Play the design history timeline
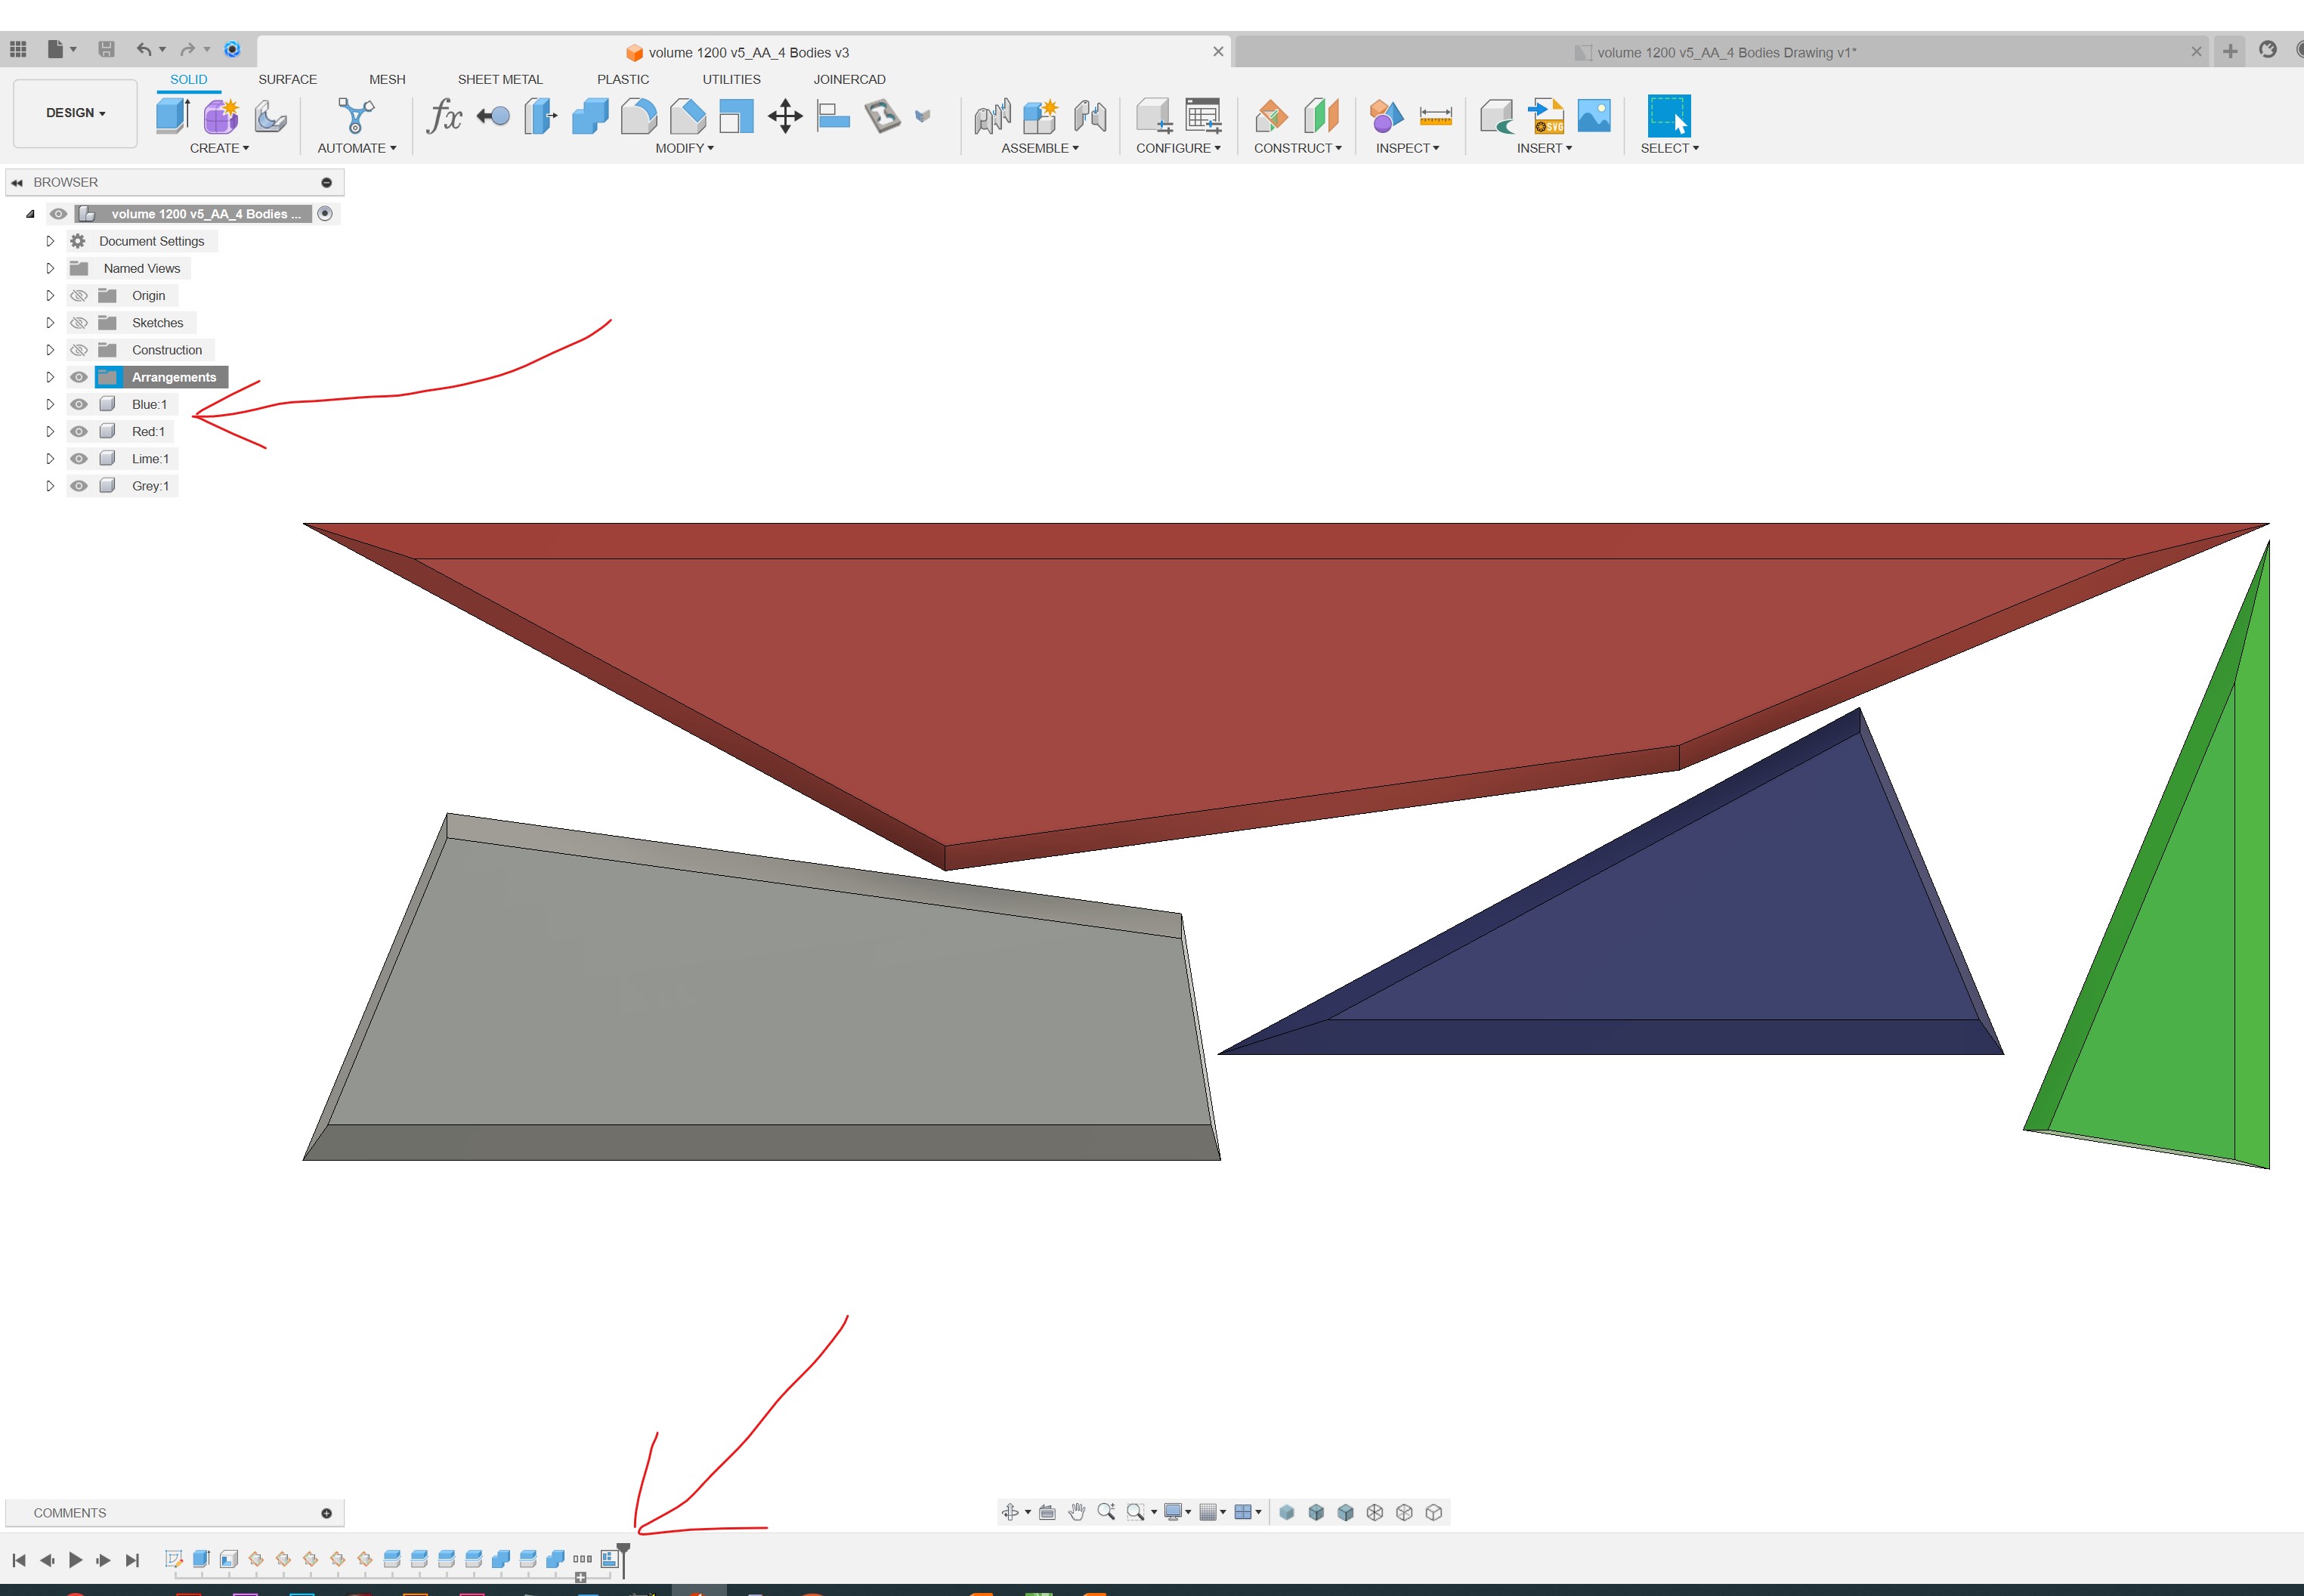 click(x=76, y=1558)
